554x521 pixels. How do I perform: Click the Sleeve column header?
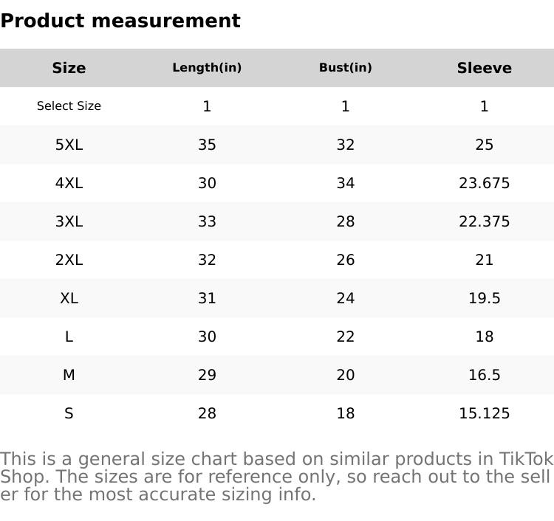[x=484, y=68]
